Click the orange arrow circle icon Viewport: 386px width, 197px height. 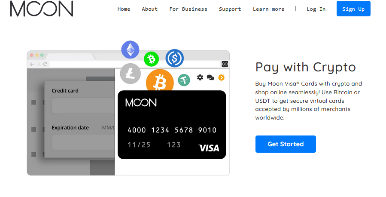coord(221,78)
